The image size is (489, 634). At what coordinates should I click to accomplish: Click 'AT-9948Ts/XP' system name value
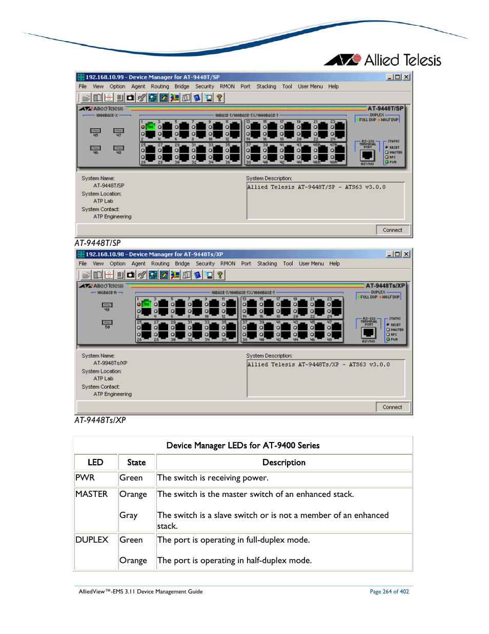tap(110, 363)
